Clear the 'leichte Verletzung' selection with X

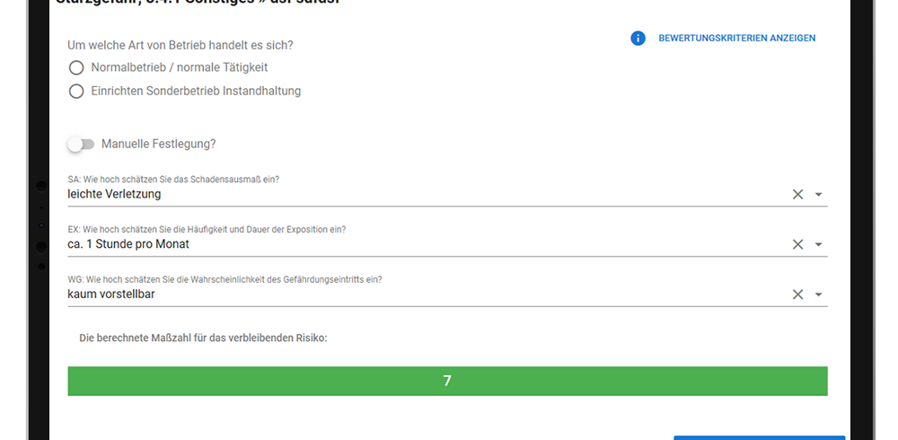pos(797,194)
